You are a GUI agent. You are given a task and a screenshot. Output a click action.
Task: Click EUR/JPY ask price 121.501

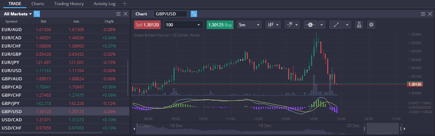tap(76, 63)
